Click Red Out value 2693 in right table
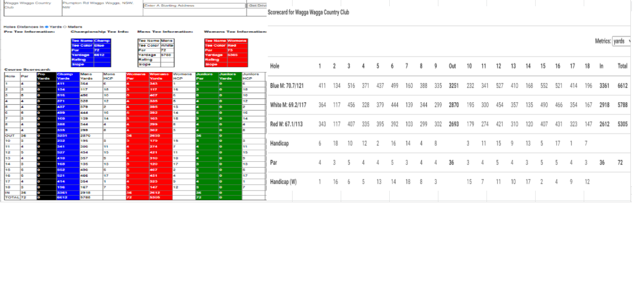 click(453, 124)
